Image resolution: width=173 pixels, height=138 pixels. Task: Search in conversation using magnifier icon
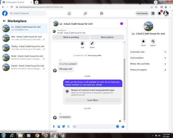[153, 41]
